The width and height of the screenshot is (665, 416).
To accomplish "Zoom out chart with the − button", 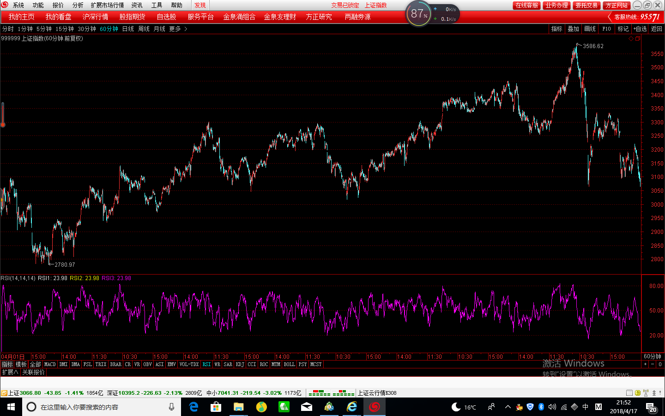I will (x=653, y=364).
